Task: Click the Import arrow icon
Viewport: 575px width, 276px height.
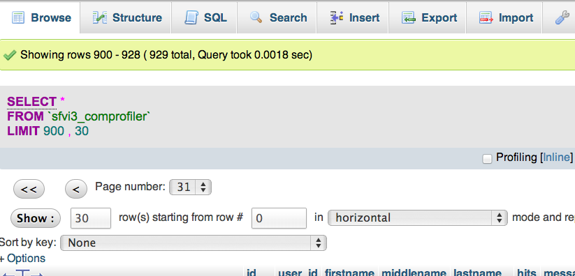Action: pos(486,17)
